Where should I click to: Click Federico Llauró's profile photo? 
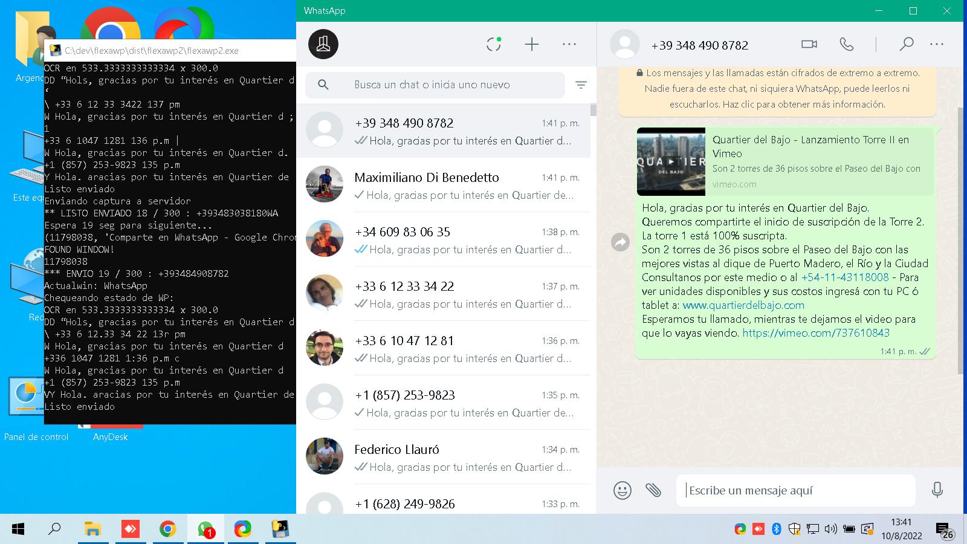(x=325, y=456)
